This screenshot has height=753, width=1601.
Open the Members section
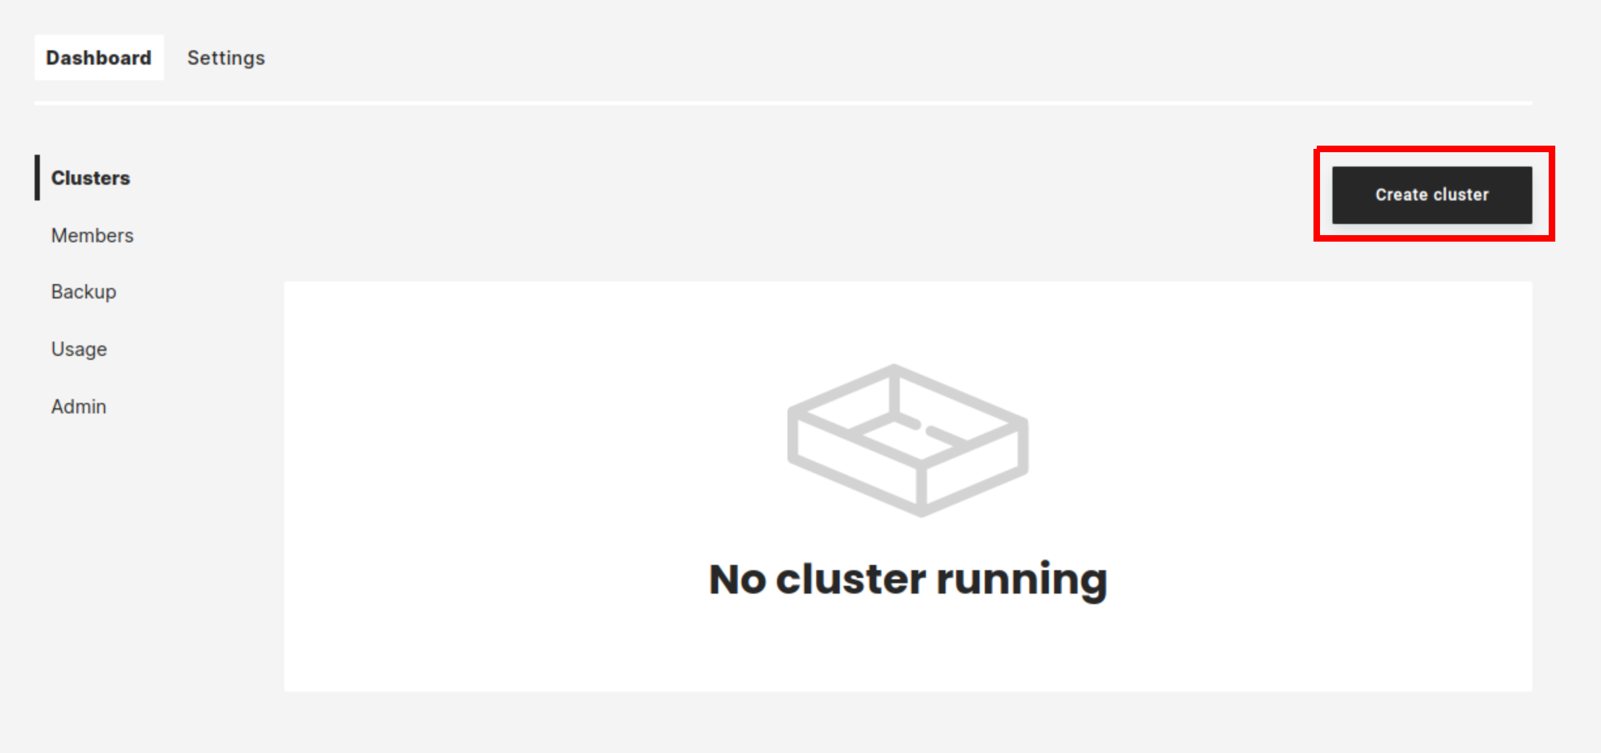point(92,234)
